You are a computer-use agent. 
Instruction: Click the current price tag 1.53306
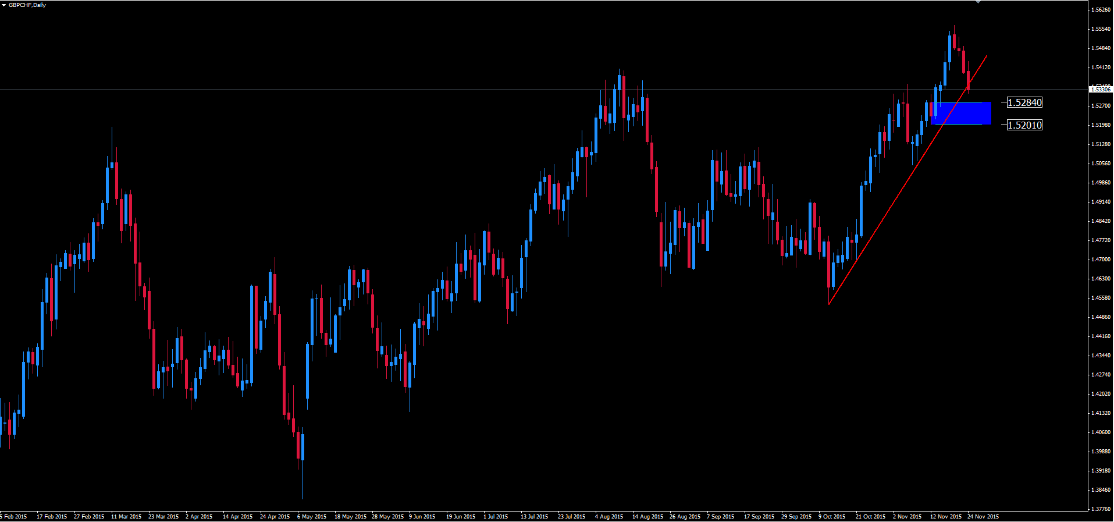click(1100, 90)
